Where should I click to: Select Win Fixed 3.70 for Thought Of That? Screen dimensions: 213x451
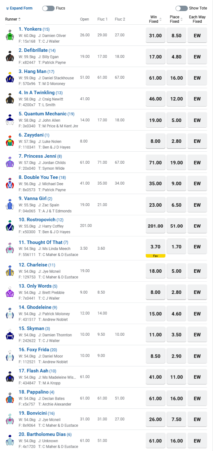(155, 247)
